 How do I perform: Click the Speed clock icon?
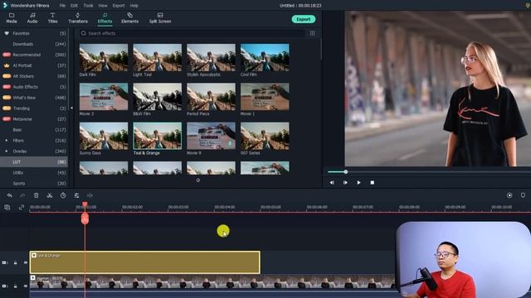pyautogui.click(x=63, y=195)
